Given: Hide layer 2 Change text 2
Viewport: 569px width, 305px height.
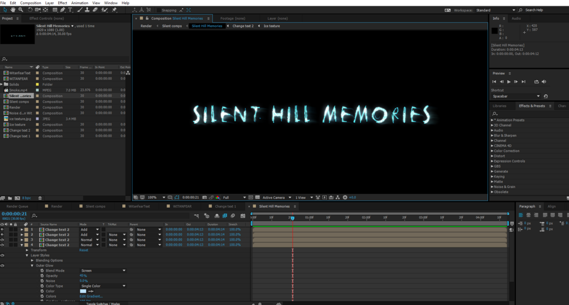Looking at the screenshot, I should 2,234.
